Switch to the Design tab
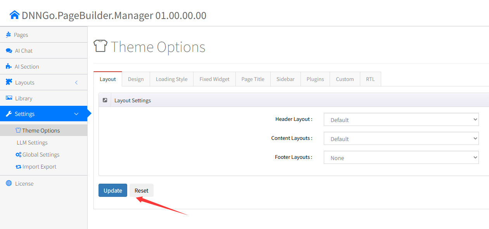 pyautogui.click(x=136, y=79)
